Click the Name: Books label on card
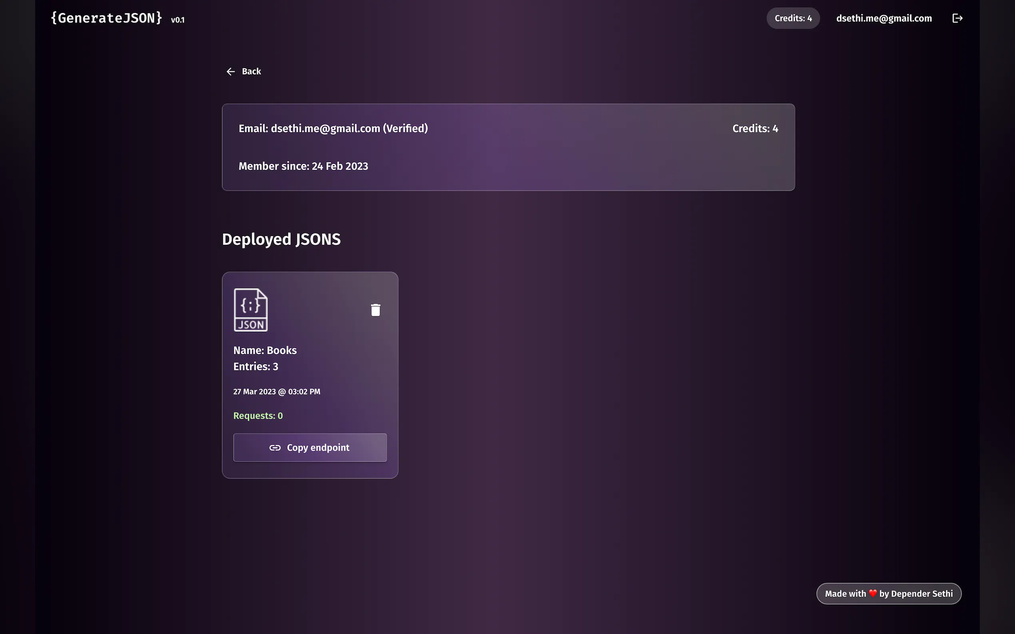This screenshot has width=1015, height=634. (265, 350)
